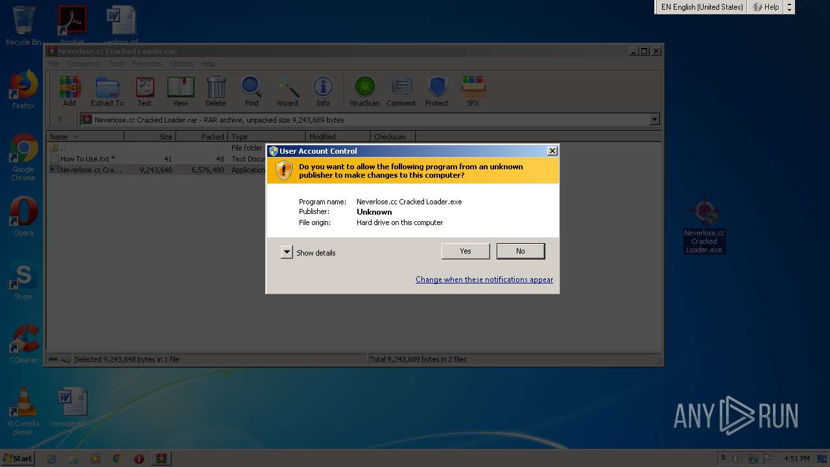830x467 pixels.
Task: Select Neverlose.cc Cracked Loader.exe desktop icon
Action: [x=704, y=225]
